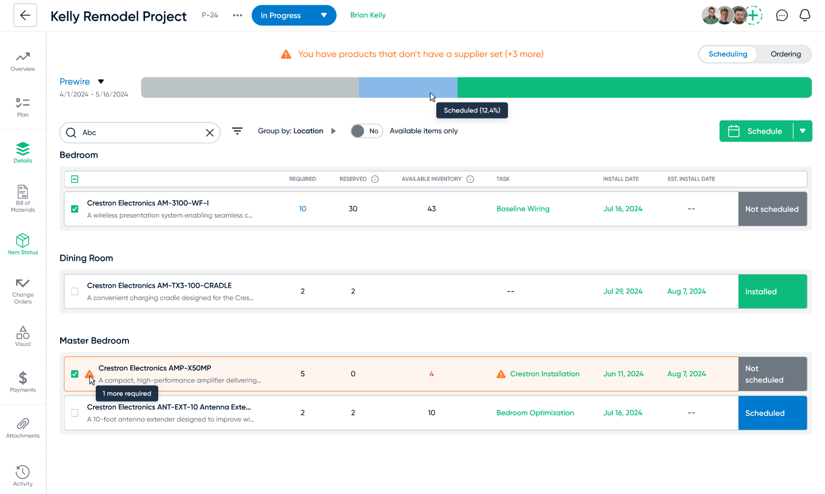
Task: Add a team member with the plus icon
Action: coord(754,15)
